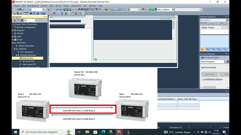Screen dimensions: 241x135
Task: Open the Entire Projects scope dropdown
Action: point(225,61)
